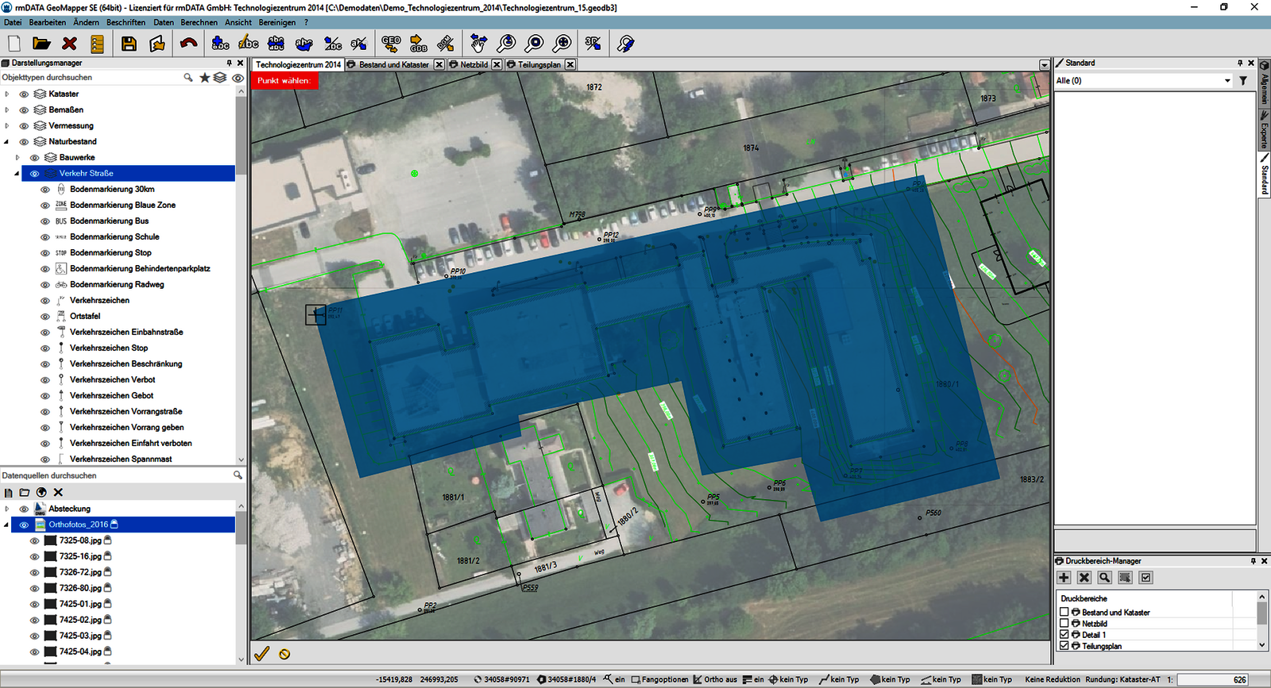Screen dimensions: 1271x688
Task: Click the green checkmark confirm icon
Action: click(261, 654)
